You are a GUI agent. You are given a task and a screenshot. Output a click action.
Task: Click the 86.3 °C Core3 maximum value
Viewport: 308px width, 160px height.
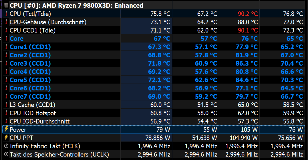247,63
